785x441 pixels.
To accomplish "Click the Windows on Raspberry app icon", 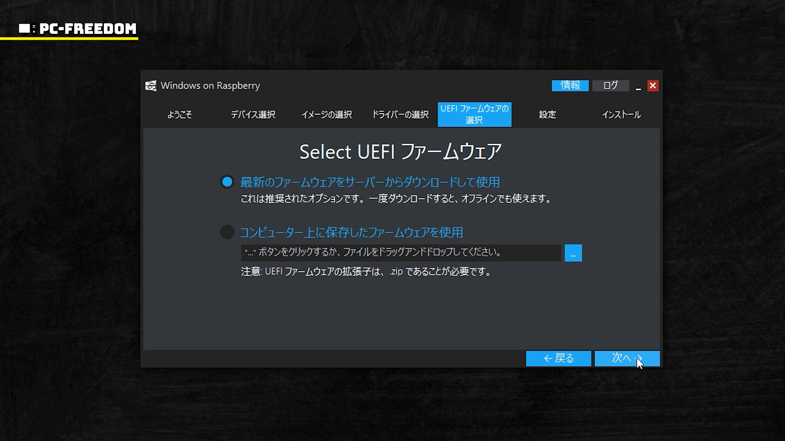I will tap(151, 86).
